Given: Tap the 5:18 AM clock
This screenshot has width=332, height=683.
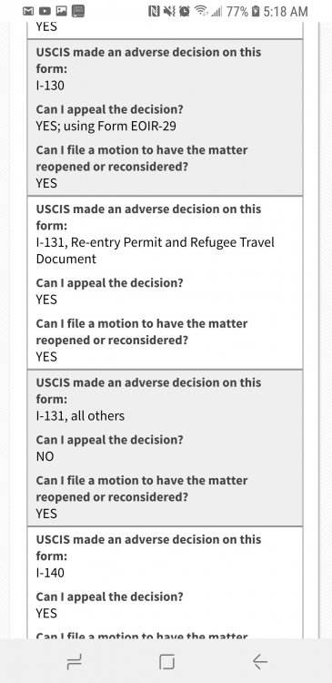Looking at the screenshot, I should (286, 11).
